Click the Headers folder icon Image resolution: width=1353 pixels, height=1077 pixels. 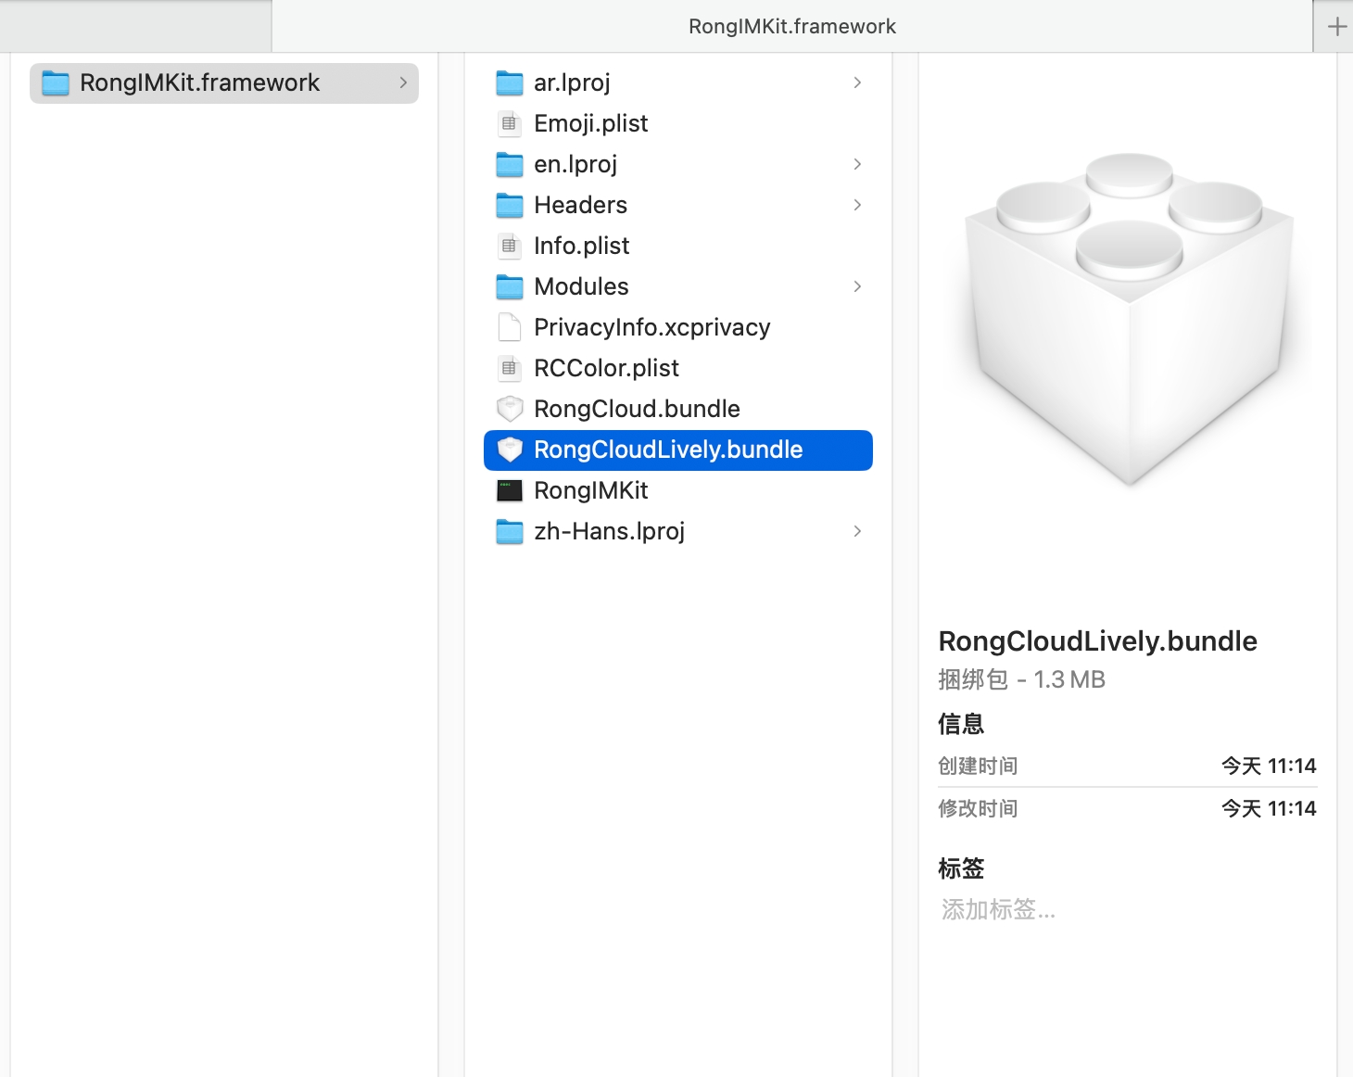pos(509,205)
